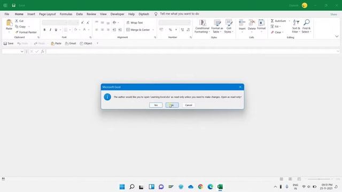
Task: Click into the formula bar
Action: (191, 51)
